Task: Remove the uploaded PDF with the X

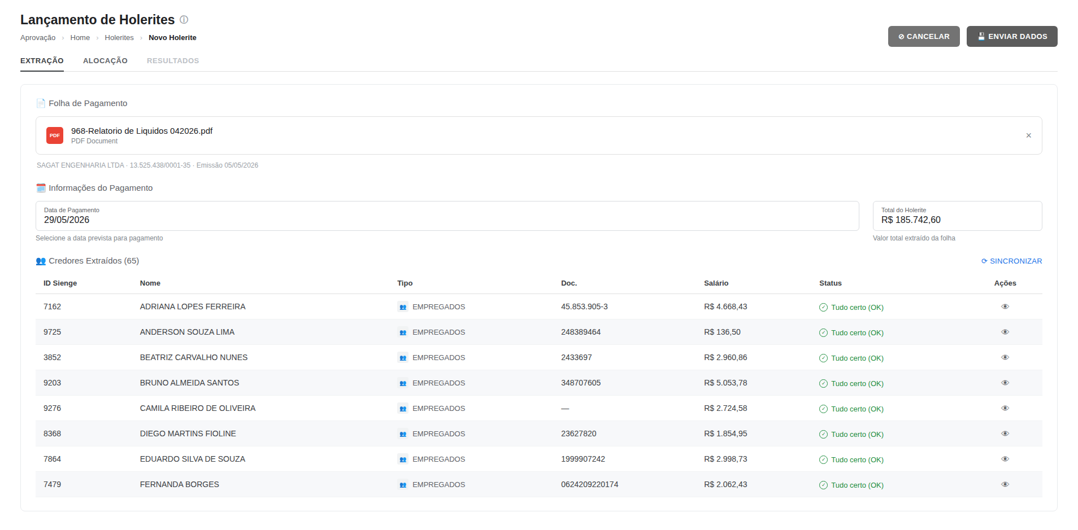Action: [x=1028, y=135]
